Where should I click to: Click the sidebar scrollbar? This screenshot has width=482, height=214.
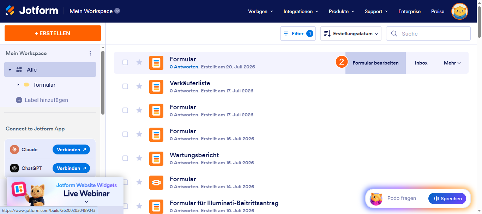coord(103,82)
